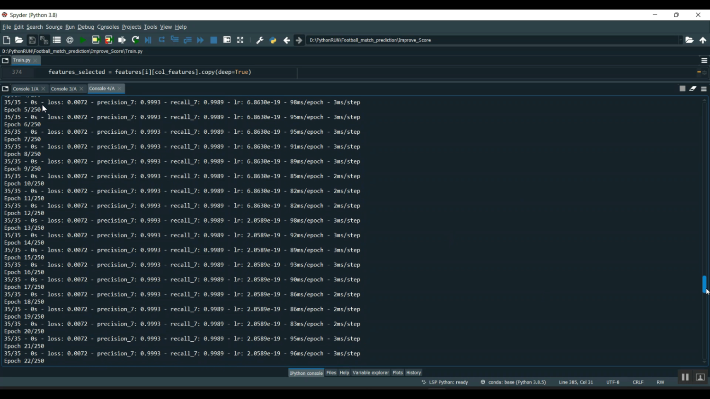This screenshot has height=399, width=710.
Task: Interrupt kernel using gray stop square
Action: click(683, 89)
